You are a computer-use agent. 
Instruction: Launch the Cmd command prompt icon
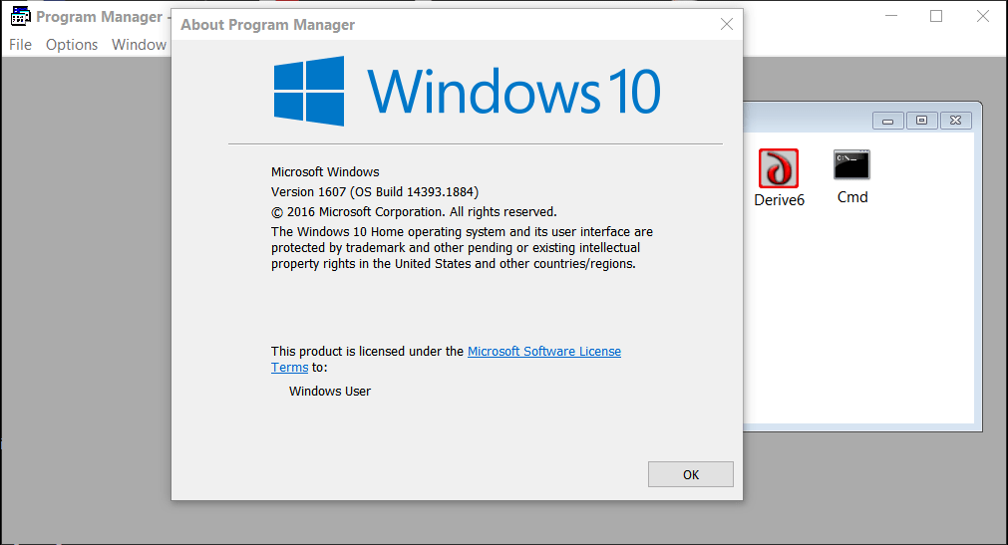851,165
